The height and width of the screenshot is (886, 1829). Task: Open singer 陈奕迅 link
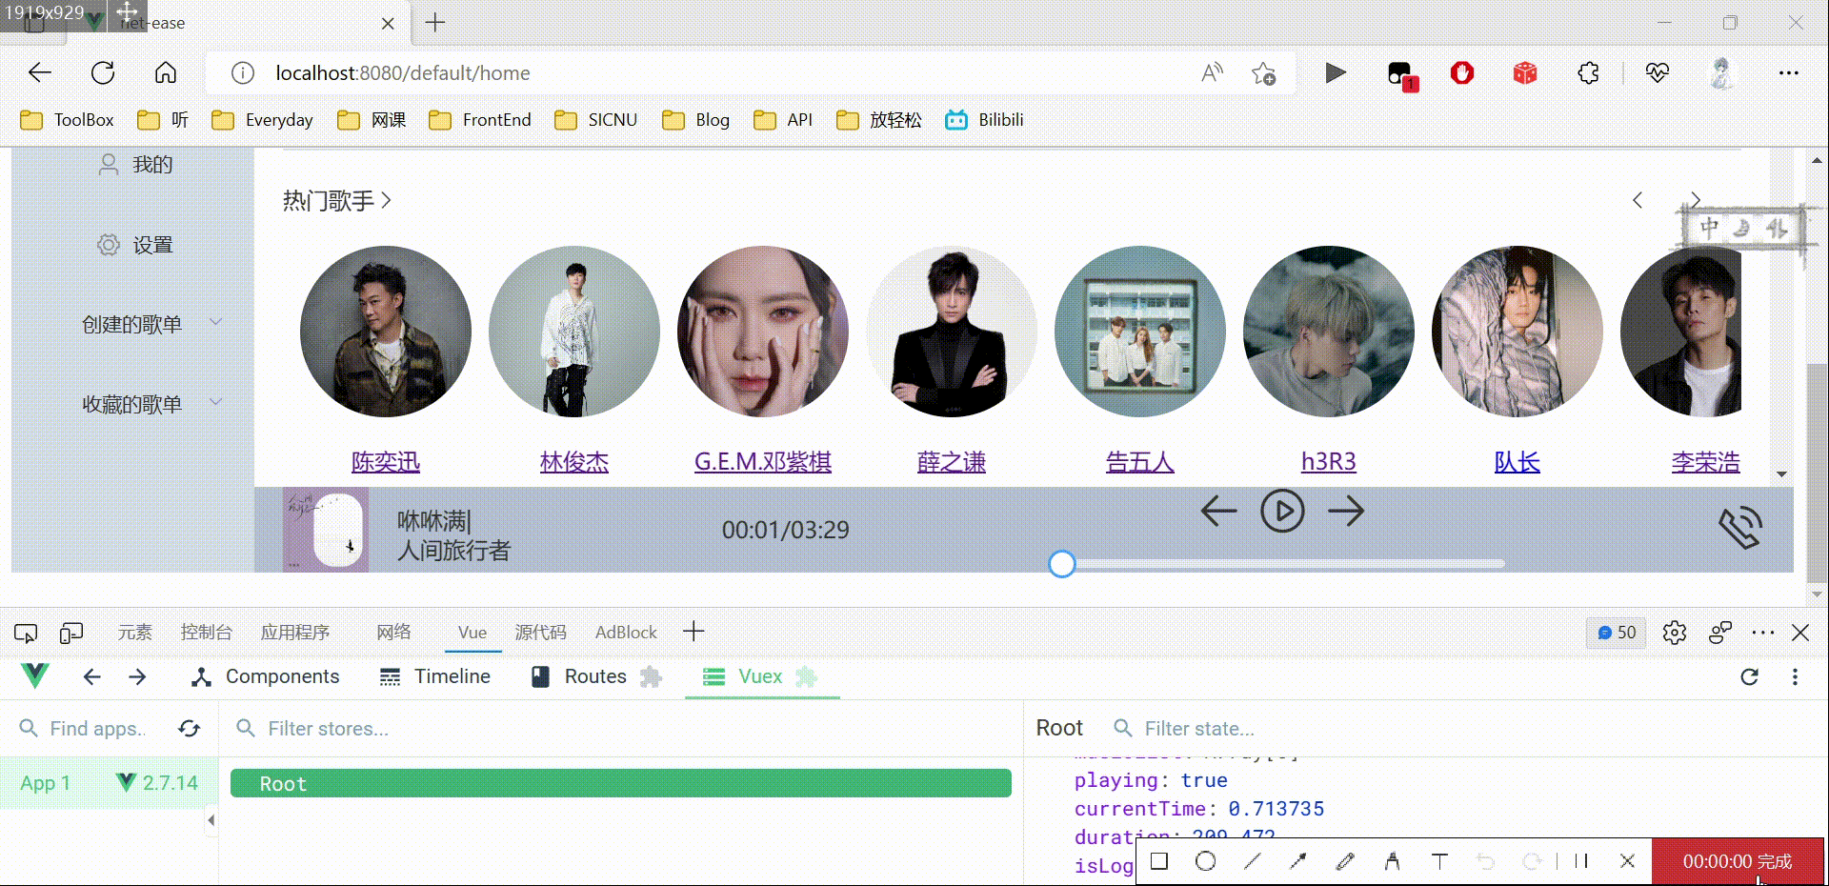pos(386,462)
